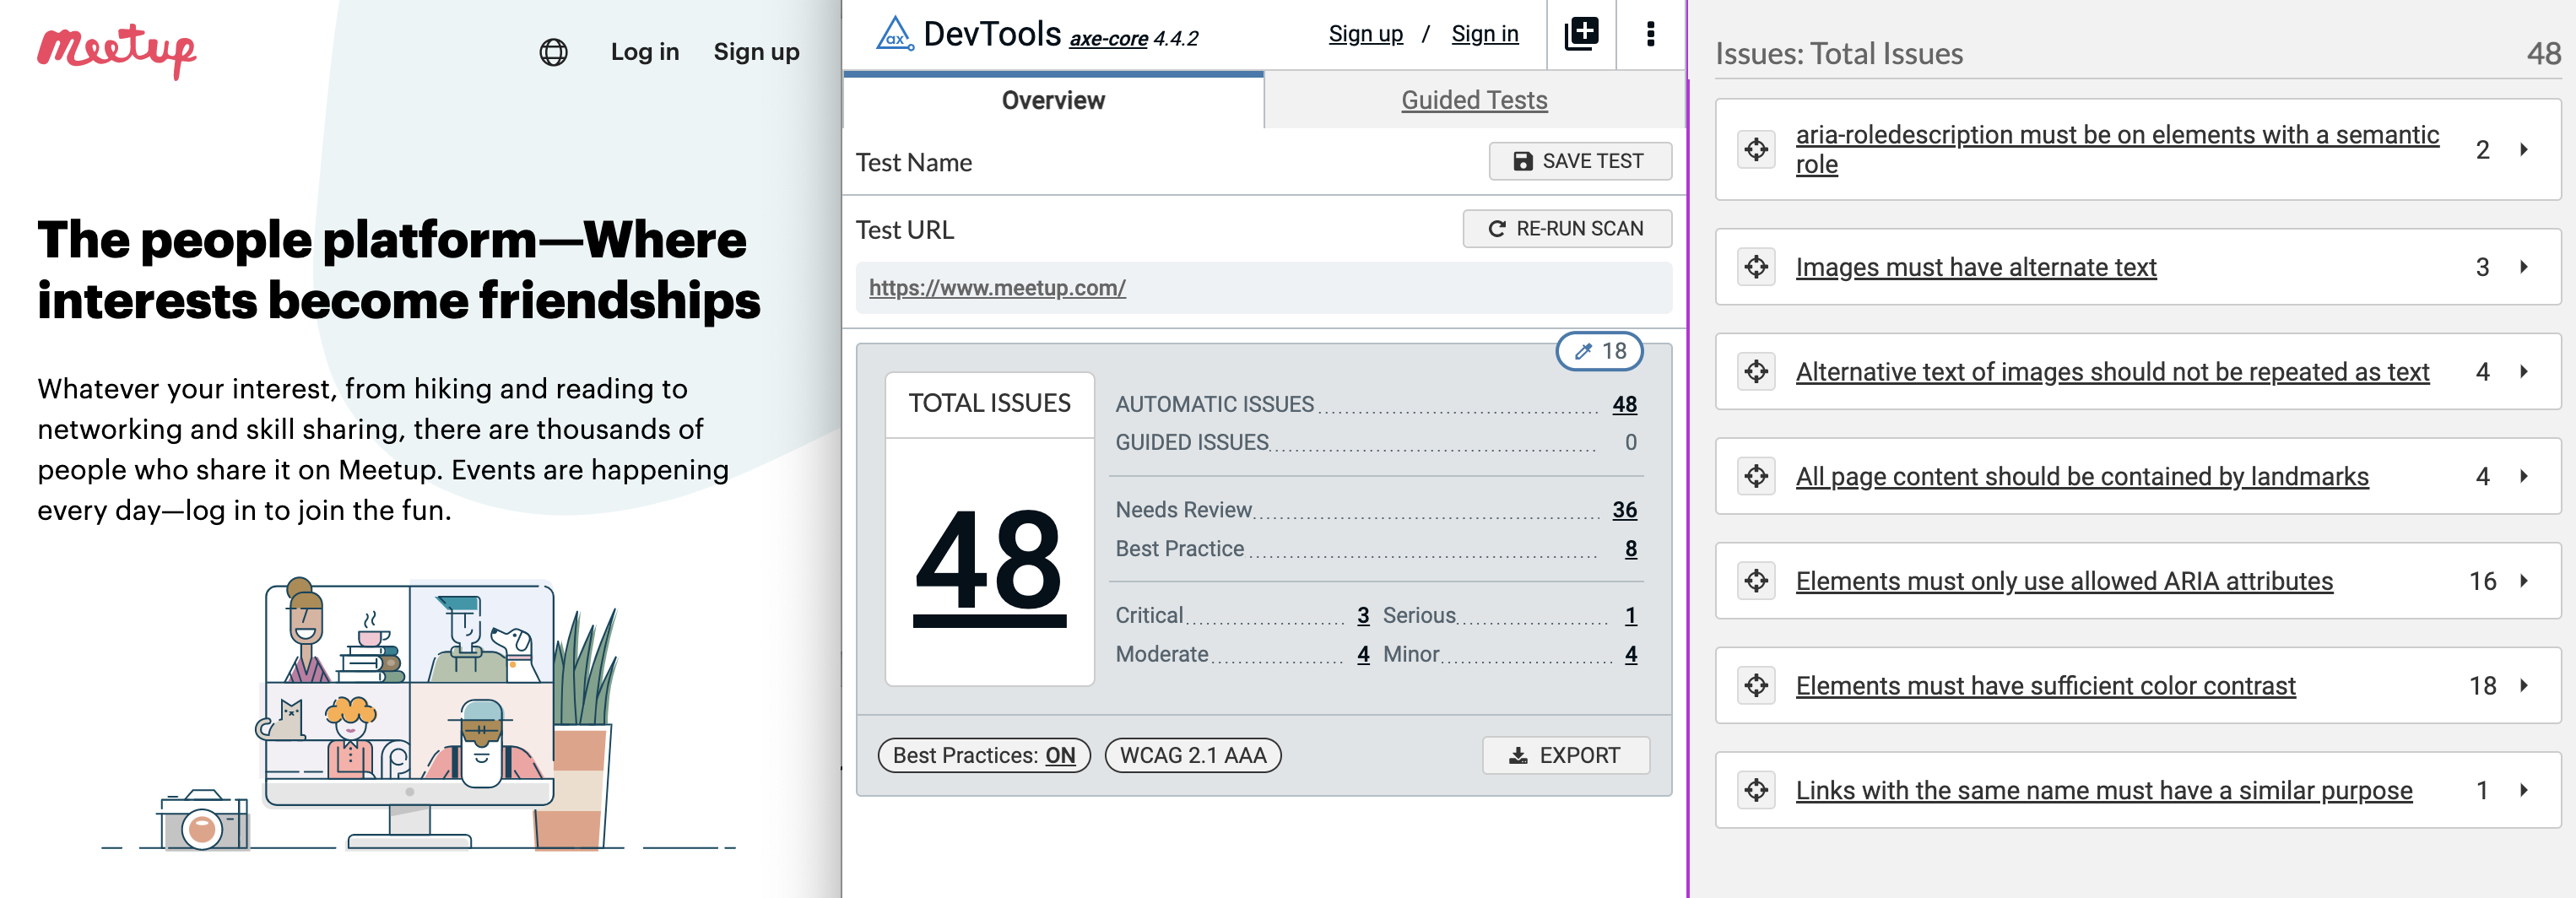The width and height of the screenshot is (2576, 898).
Task: Open the language globe icon
Action: click(x=553, y=52)
